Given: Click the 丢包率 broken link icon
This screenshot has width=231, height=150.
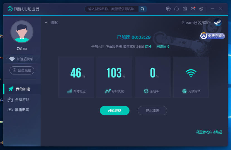Looking at the screenshot, I should tap(146, 91).
